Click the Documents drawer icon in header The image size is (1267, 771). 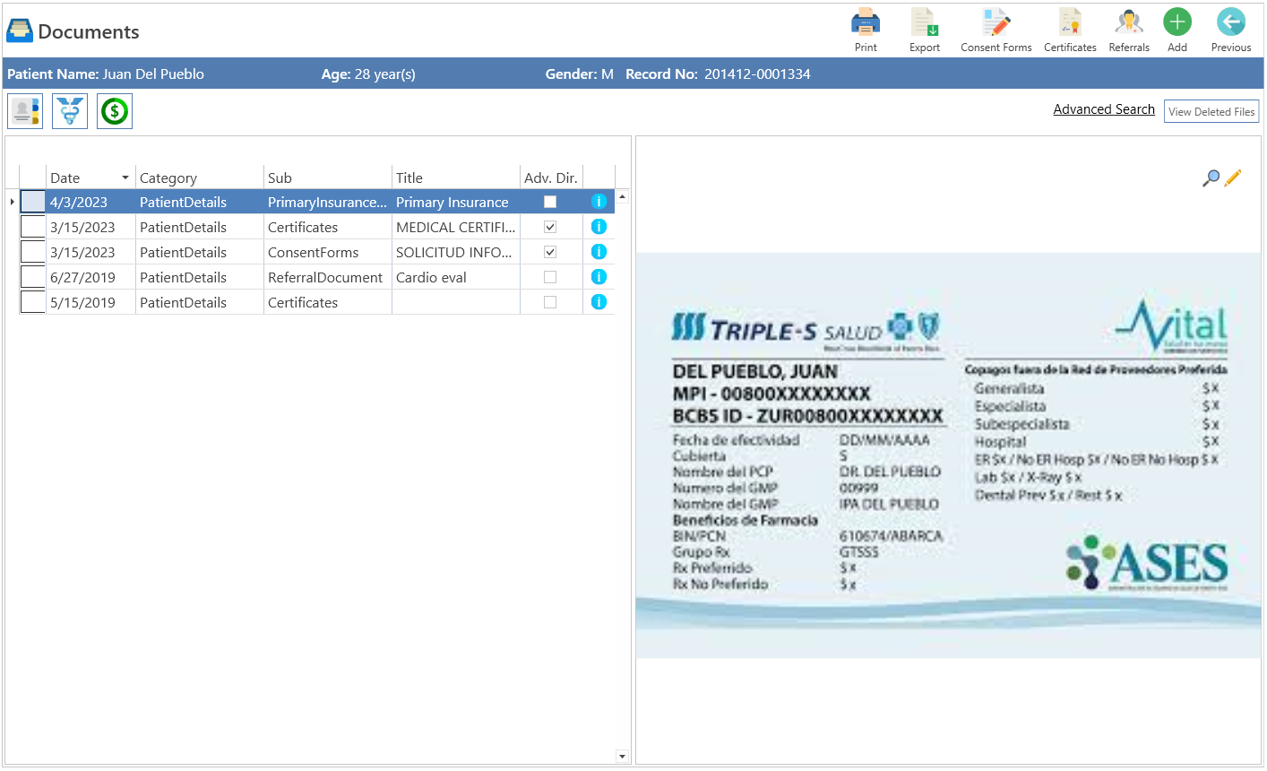20,31
